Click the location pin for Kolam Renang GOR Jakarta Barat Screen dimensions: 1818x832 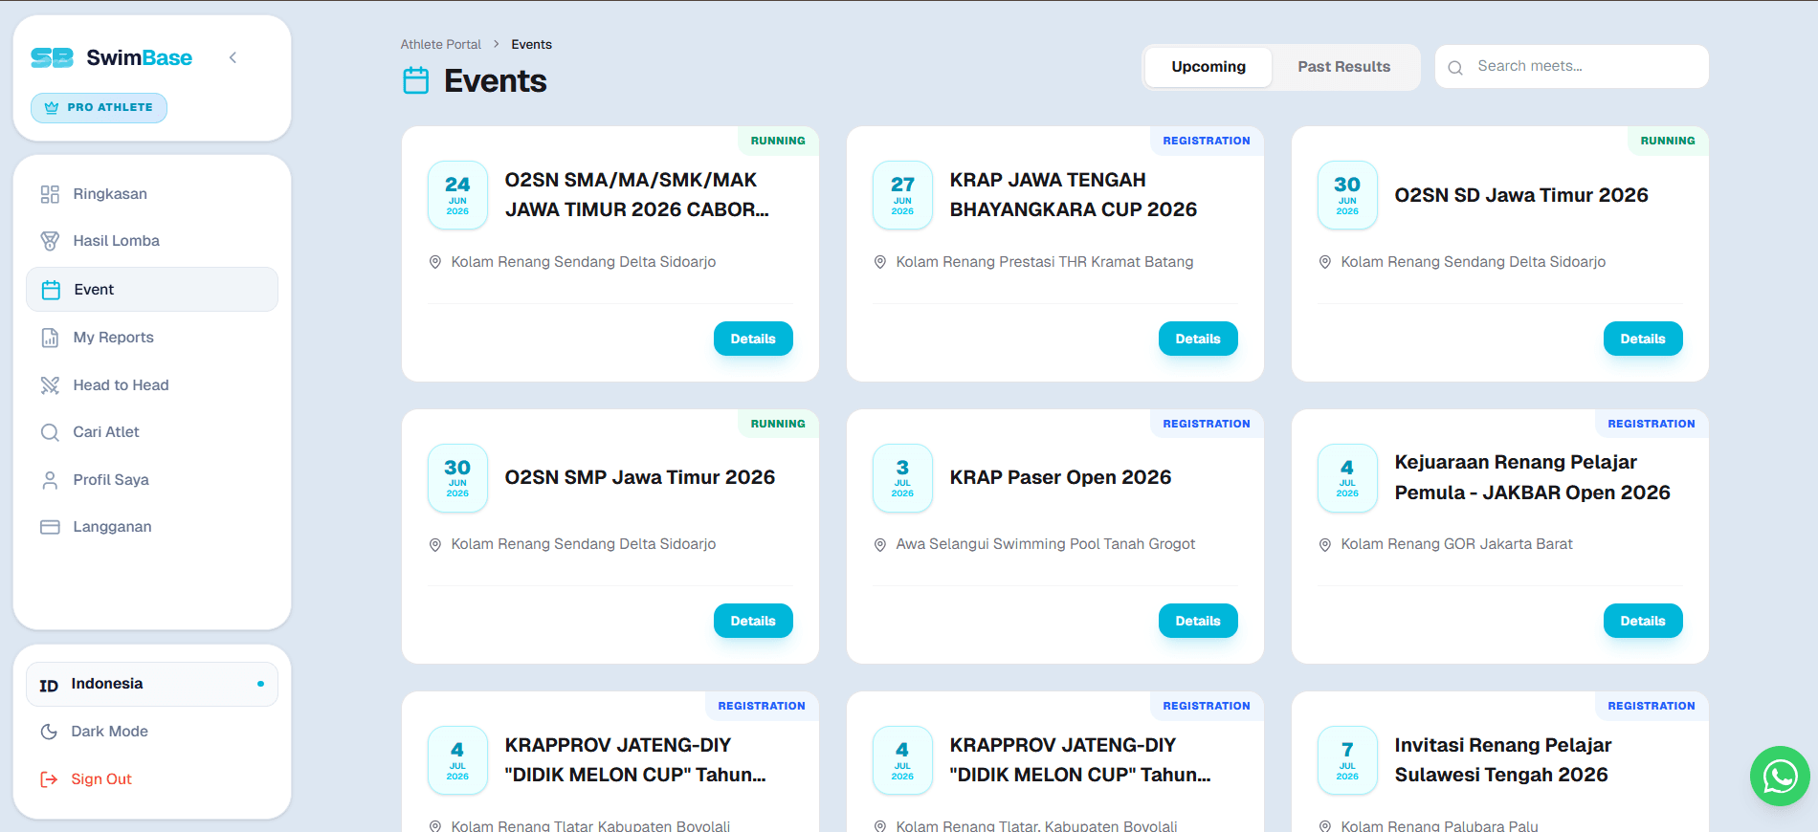point(1325,545)
